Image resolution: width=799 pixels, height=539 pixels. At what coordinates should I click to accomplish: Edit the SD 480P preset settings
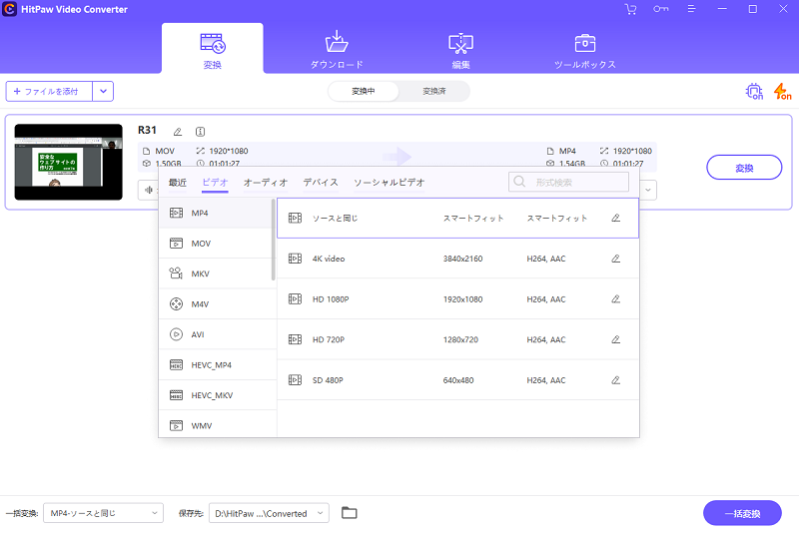click(615, 380)
